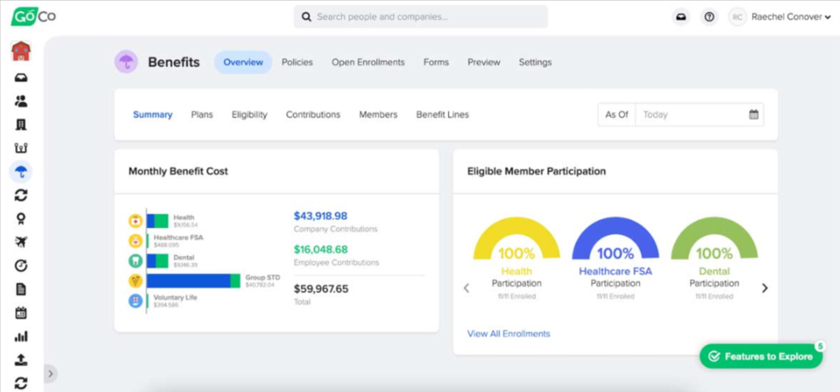
Task: Click the green Dental participation gauge
Action: click(x=714, y=238)
